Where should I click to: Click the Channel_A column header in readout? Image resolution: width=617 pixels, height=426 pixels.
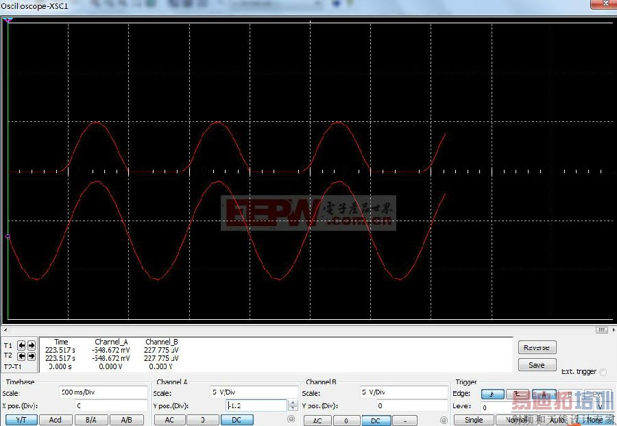(x=111, y=342)
